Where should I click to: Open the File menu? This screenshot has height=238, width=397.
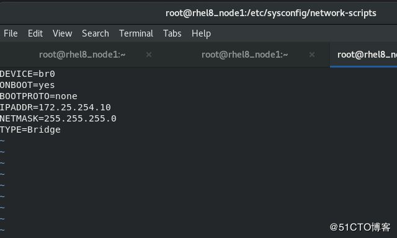click(x=11, y=33)
